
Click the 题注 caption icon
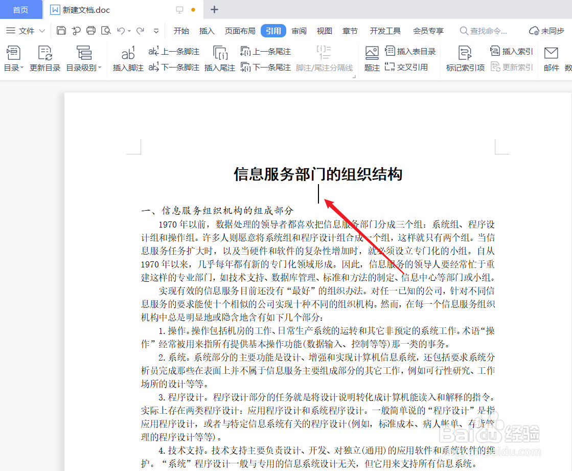(372, 59)
